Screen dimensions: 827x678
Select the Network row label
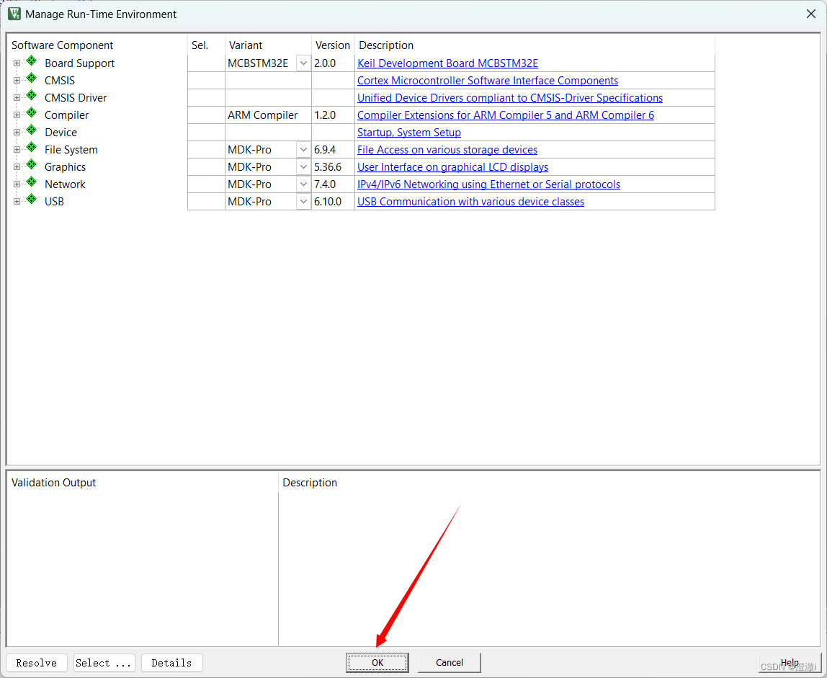[x=65, y=184]
